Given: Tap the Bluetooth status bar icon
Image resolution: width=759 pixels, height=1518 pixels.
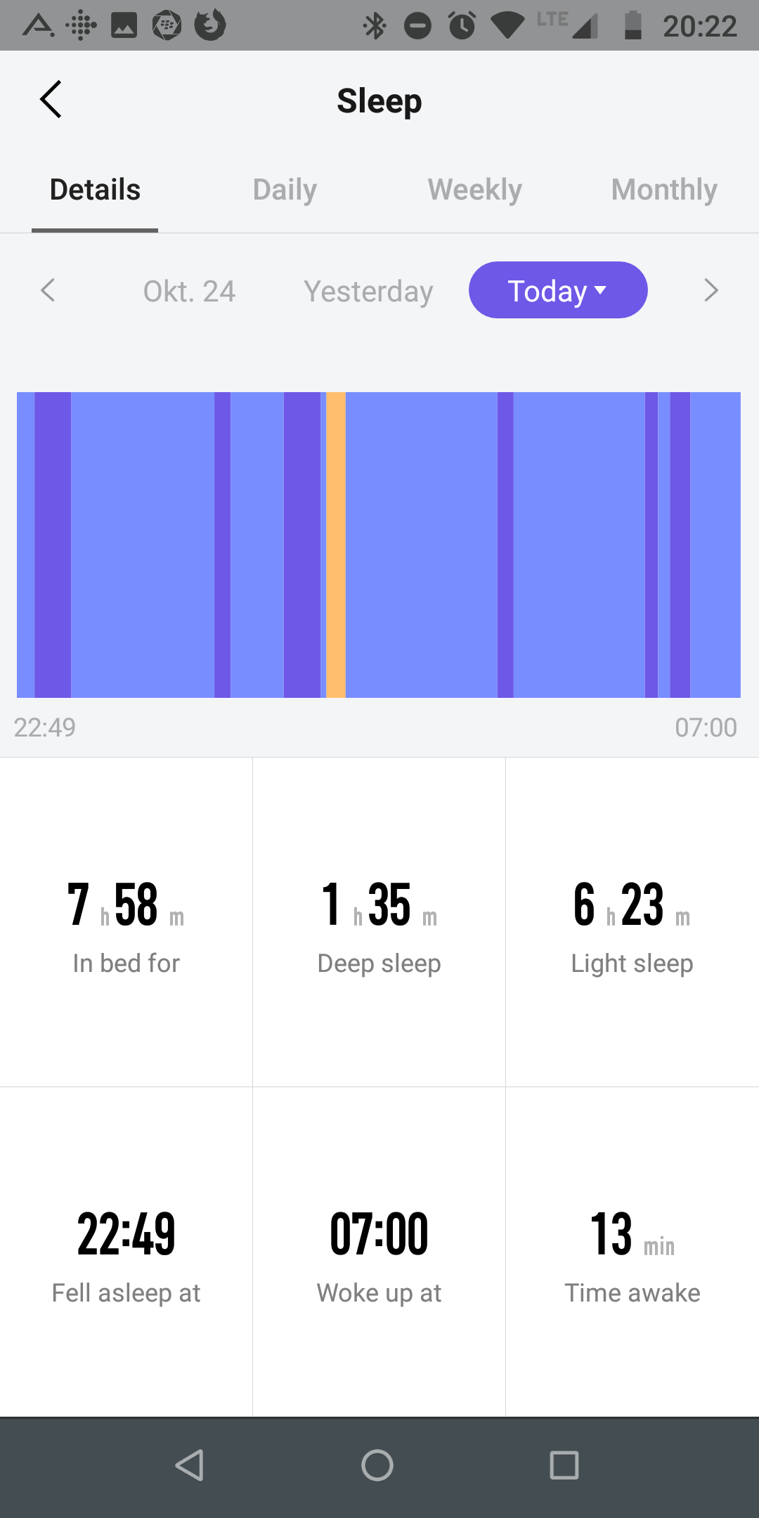Looking at the screenshot, I should [x=375, y=26].
